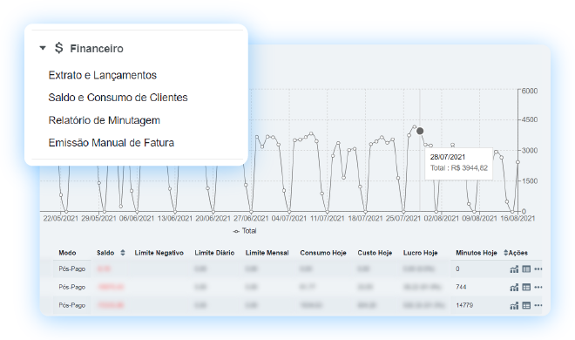
Task: Click the Lucro Hoje column header
Action: coord(420,253)
